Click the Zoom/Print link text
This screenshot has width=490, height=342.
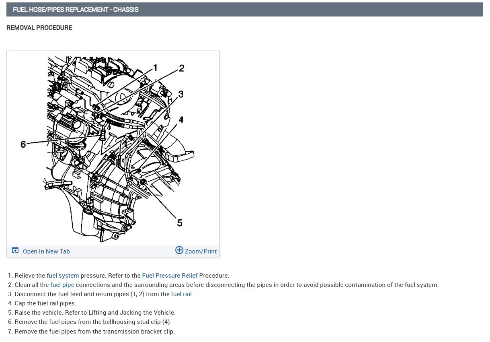click(201, 251)
